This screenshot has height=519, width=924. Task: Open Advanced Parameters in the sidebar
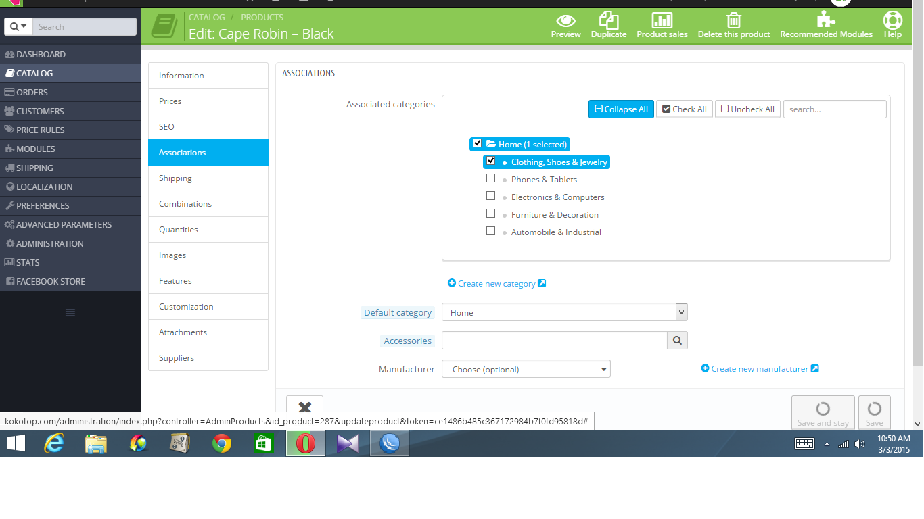[x=70, y=224]
